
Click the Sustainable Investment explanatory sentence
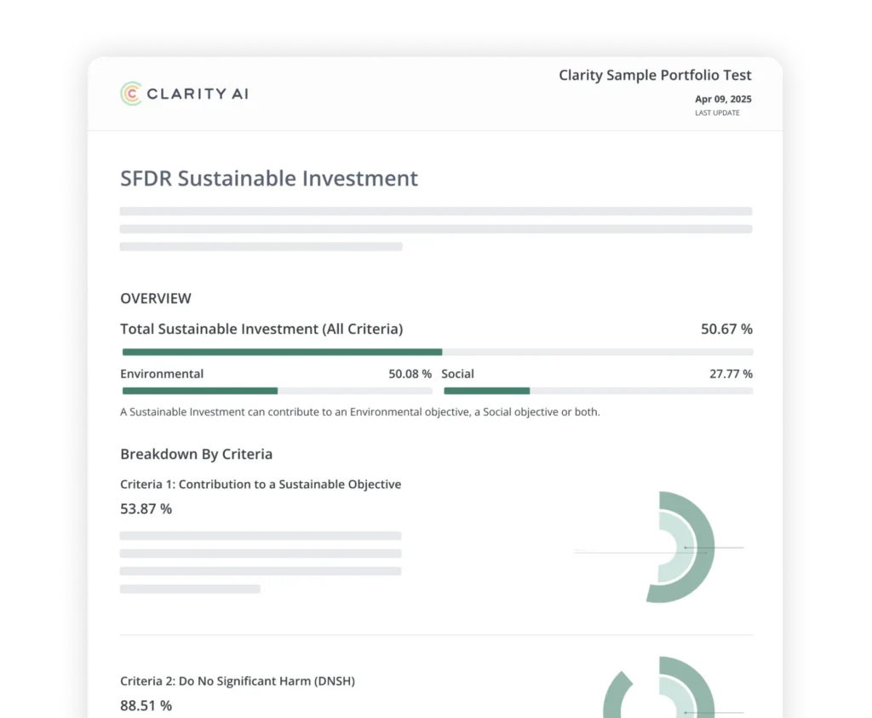coord(360,412)
